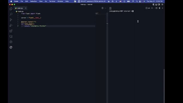Click the zsh terminal profile label
Image resolution: width=183 pixels, height=103 pixels.
(x=148, y=8)
